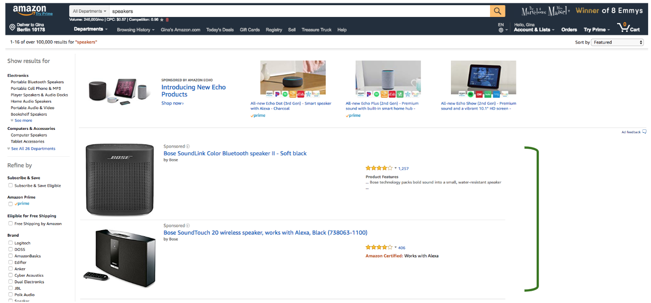
Task: Open the Sort by Featured dropdown
Action: pyautogui.click(x=618, y=42)
